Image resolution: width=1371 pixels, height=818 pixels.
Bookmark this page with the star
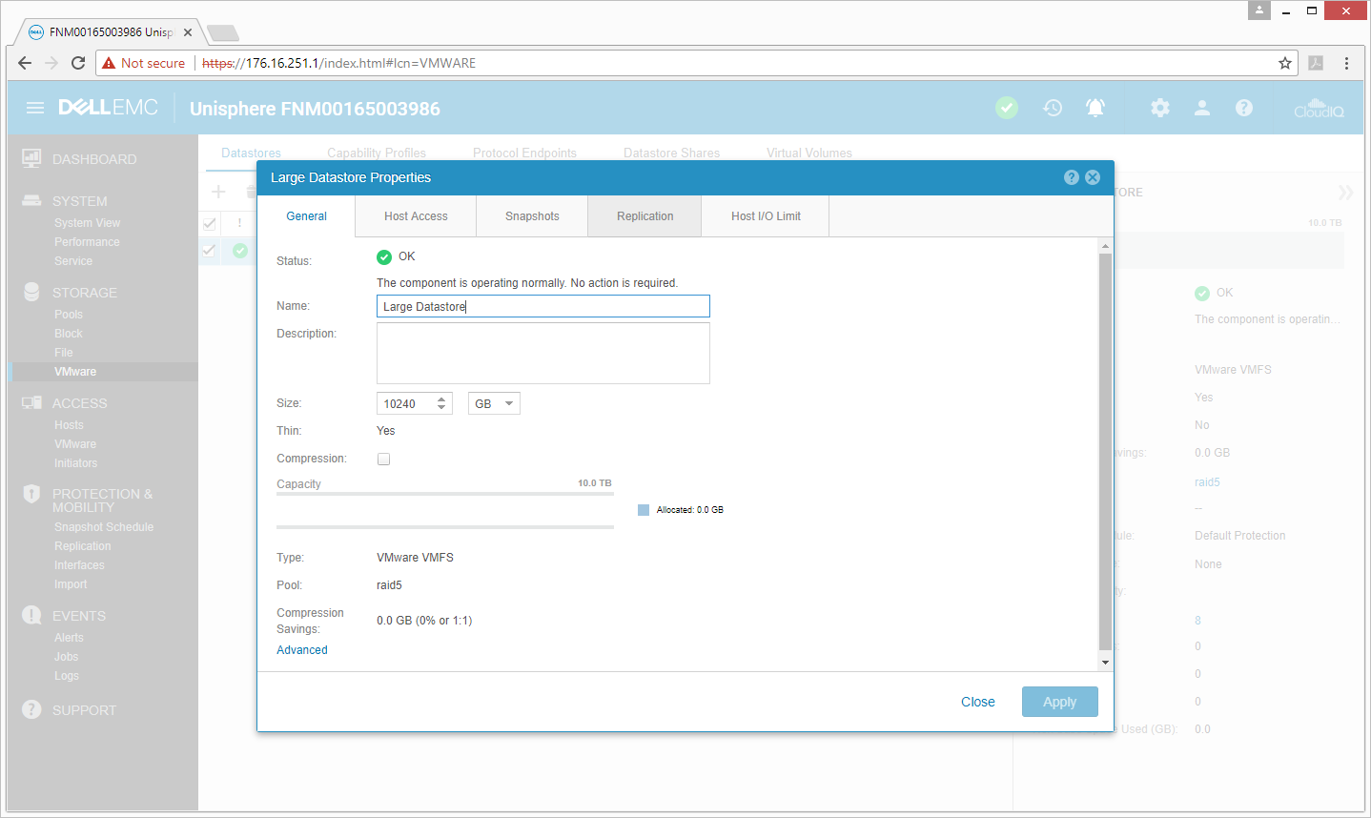(1285, 63)
